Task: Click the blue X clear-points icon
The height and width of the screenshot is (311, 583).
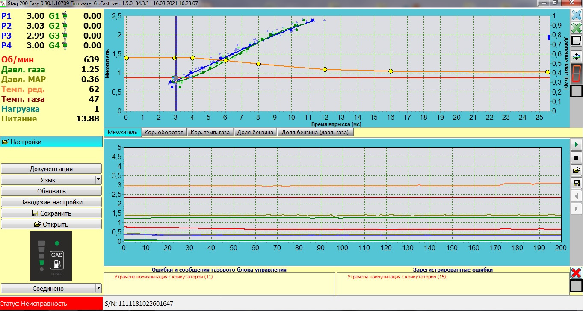Action: pos(577,15)
